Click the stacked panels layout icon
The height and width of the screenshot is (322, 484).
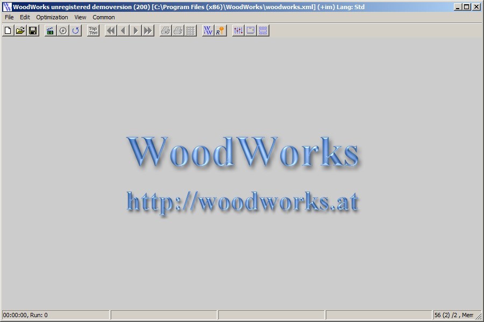tap(263, 31)
